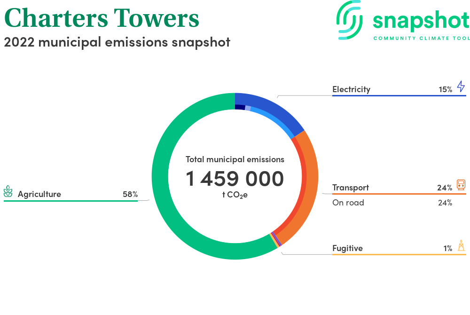Screen dimensions: 470x315
Task: Click the Agriculture 58% value
Action: [130, 194]
